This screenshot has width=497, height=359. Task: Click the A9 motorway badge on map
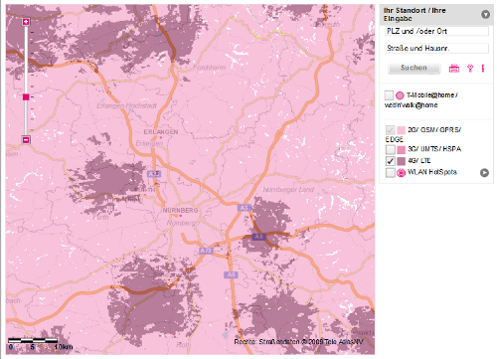click(x=231, y=274)
